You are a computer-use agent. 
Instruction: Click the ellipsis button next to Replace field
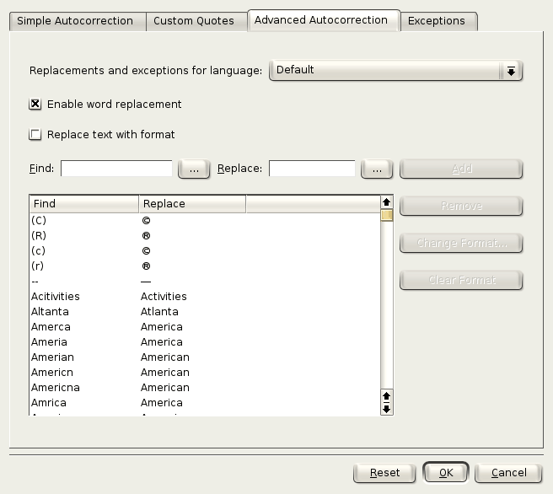377,169
